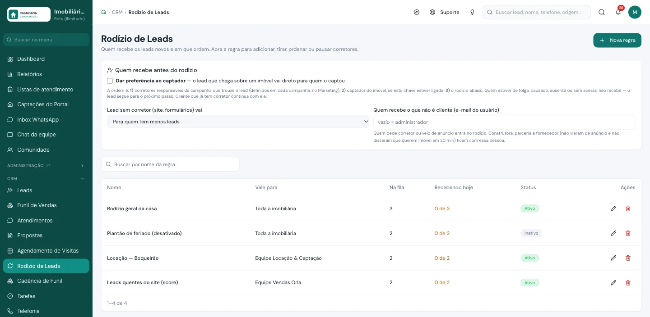Click the Status column header
The width and height of the screenshot is (650, 317).
[x=528, y=187]
